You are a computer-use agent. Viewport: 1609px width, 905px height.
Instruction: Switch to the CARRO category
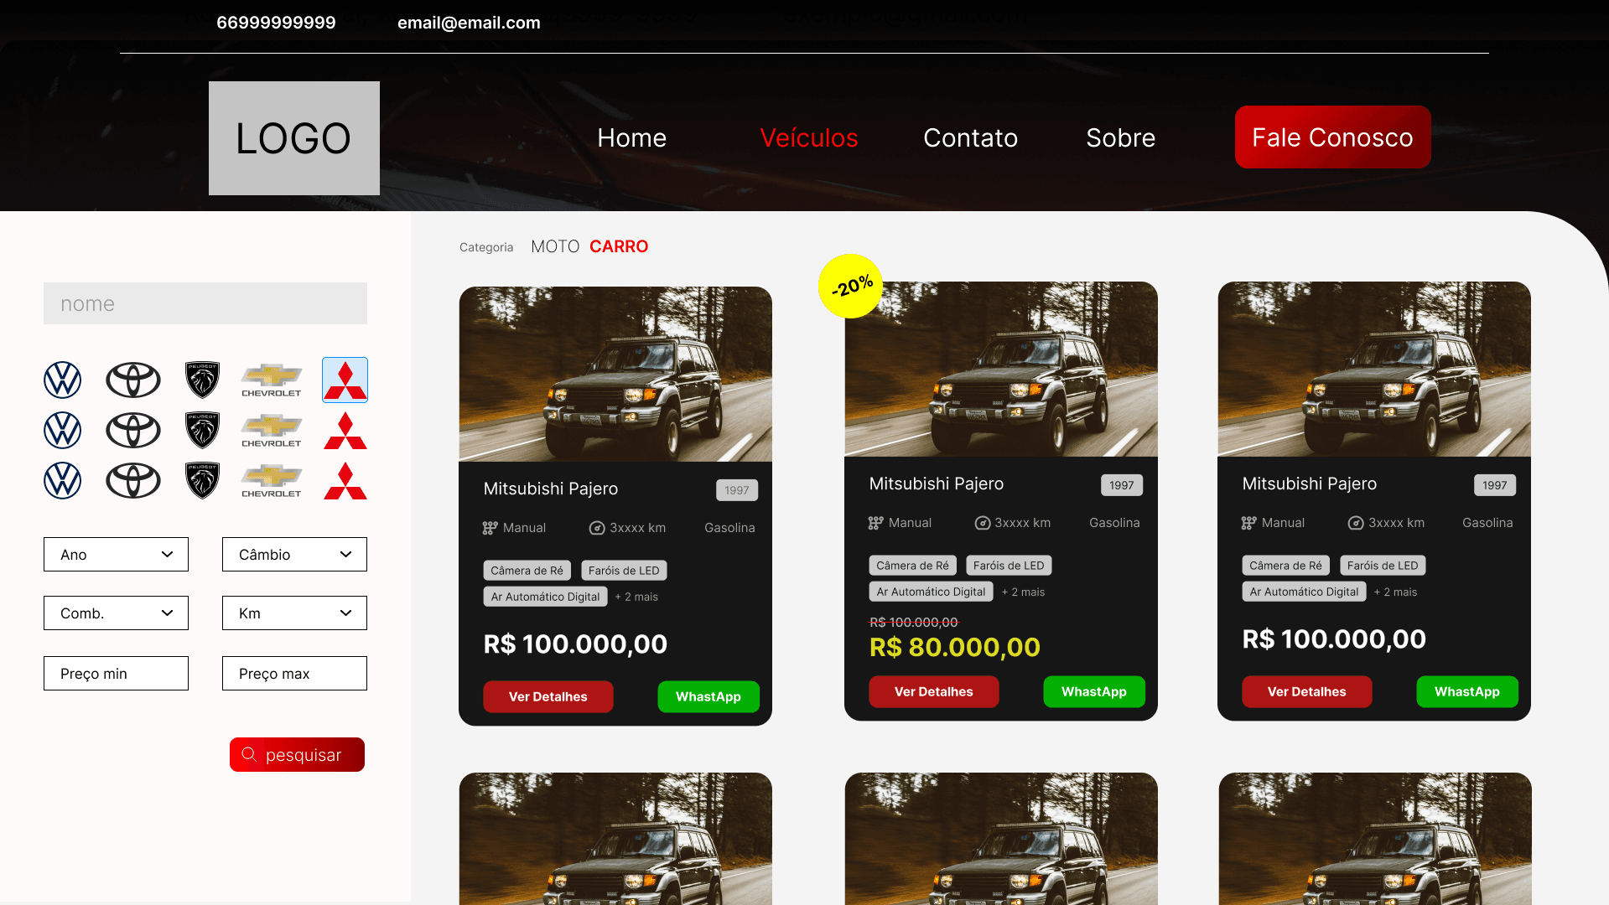pos(619,246)
